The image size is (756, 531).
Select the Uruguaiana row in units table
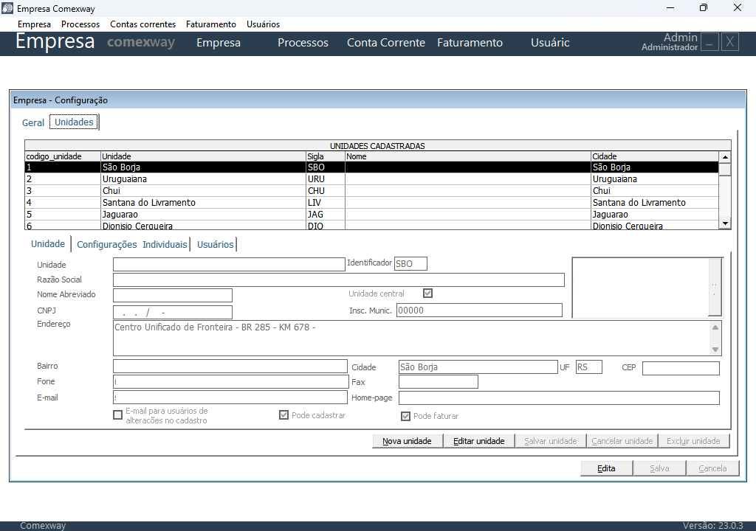coord(372,178)
